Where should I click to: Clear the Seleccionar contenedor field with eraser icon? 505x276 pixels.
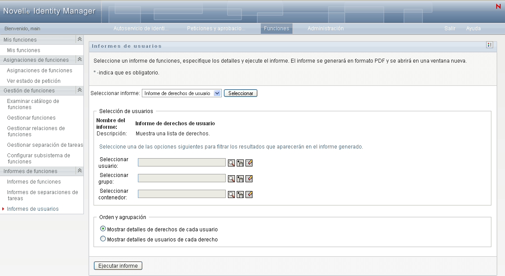tap(249, 195)
